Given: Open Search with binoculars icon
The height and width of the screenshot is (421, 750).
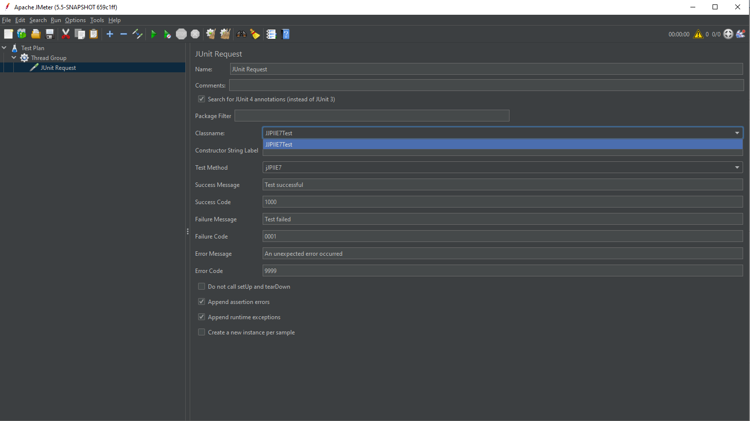Looking at the screenshot, I should (241, 34).
